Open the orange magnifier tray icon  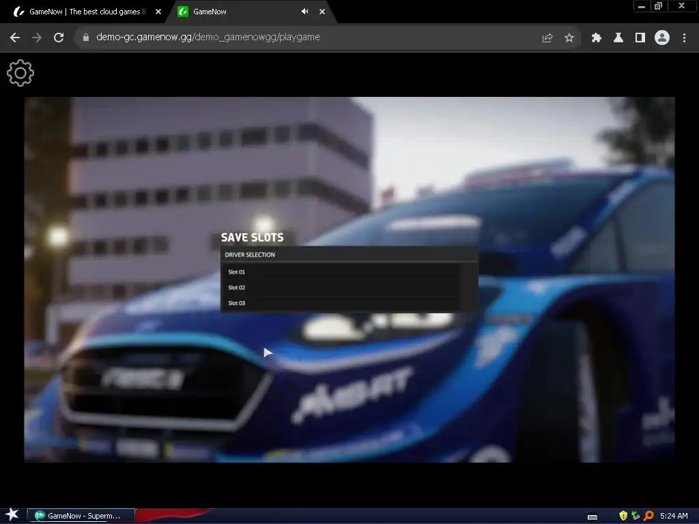[648, 516]
